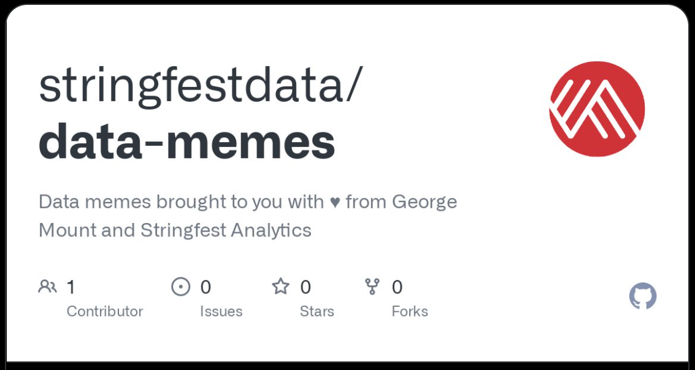
Task: Open the stringfestdata owner name
Action: pyautogui.click(x=199, y=86)
